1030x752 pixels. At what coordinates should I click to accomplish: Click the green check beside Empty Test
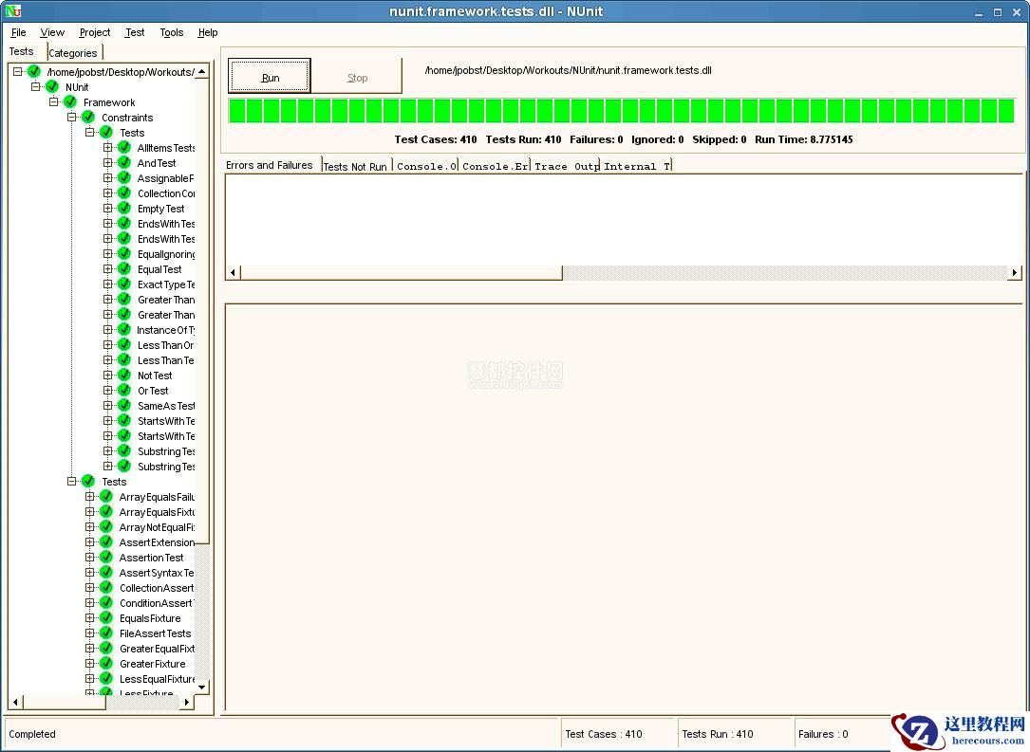tap(125, 209)
